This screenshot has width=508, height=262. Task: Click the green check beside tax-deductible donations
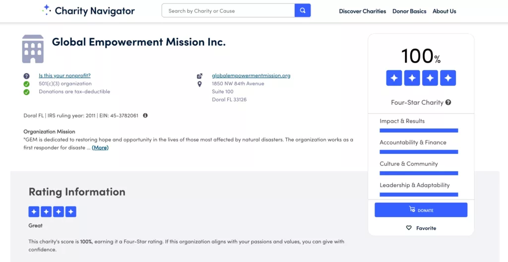point(27,92)
